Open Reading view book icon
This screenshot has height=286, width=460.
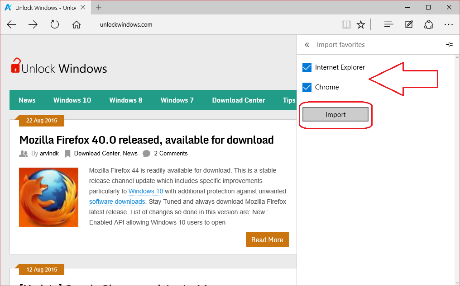tap(346, 24)
